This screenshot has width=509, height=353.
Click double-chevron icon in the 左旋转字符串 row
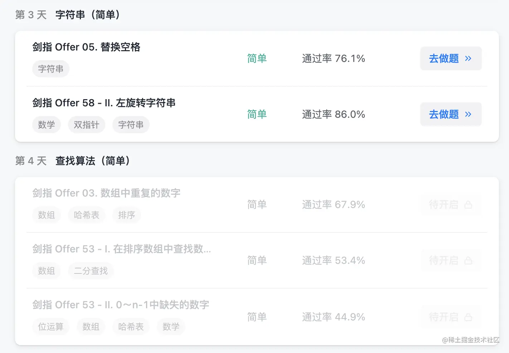click(468, 114)
